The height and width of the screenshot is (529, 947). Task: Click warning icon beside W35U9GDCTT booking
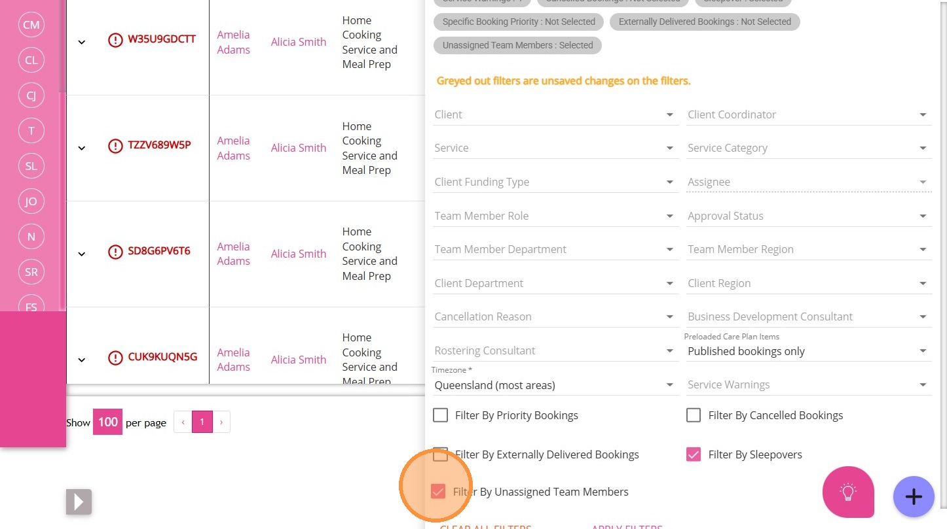(115, 40)
